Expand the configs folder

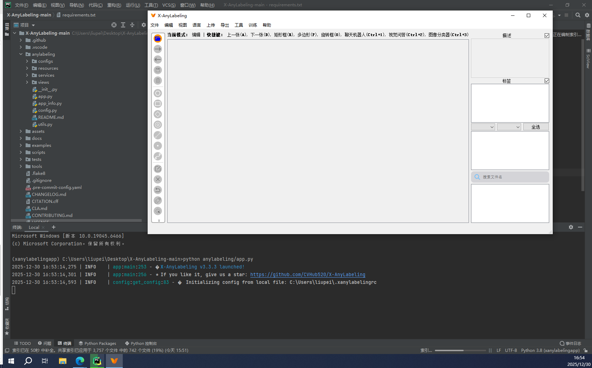click(27, 61)
